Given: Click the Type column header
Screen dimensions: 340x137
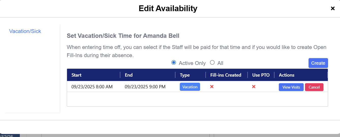Looking at the screenshot, I should tap(185, 75).
